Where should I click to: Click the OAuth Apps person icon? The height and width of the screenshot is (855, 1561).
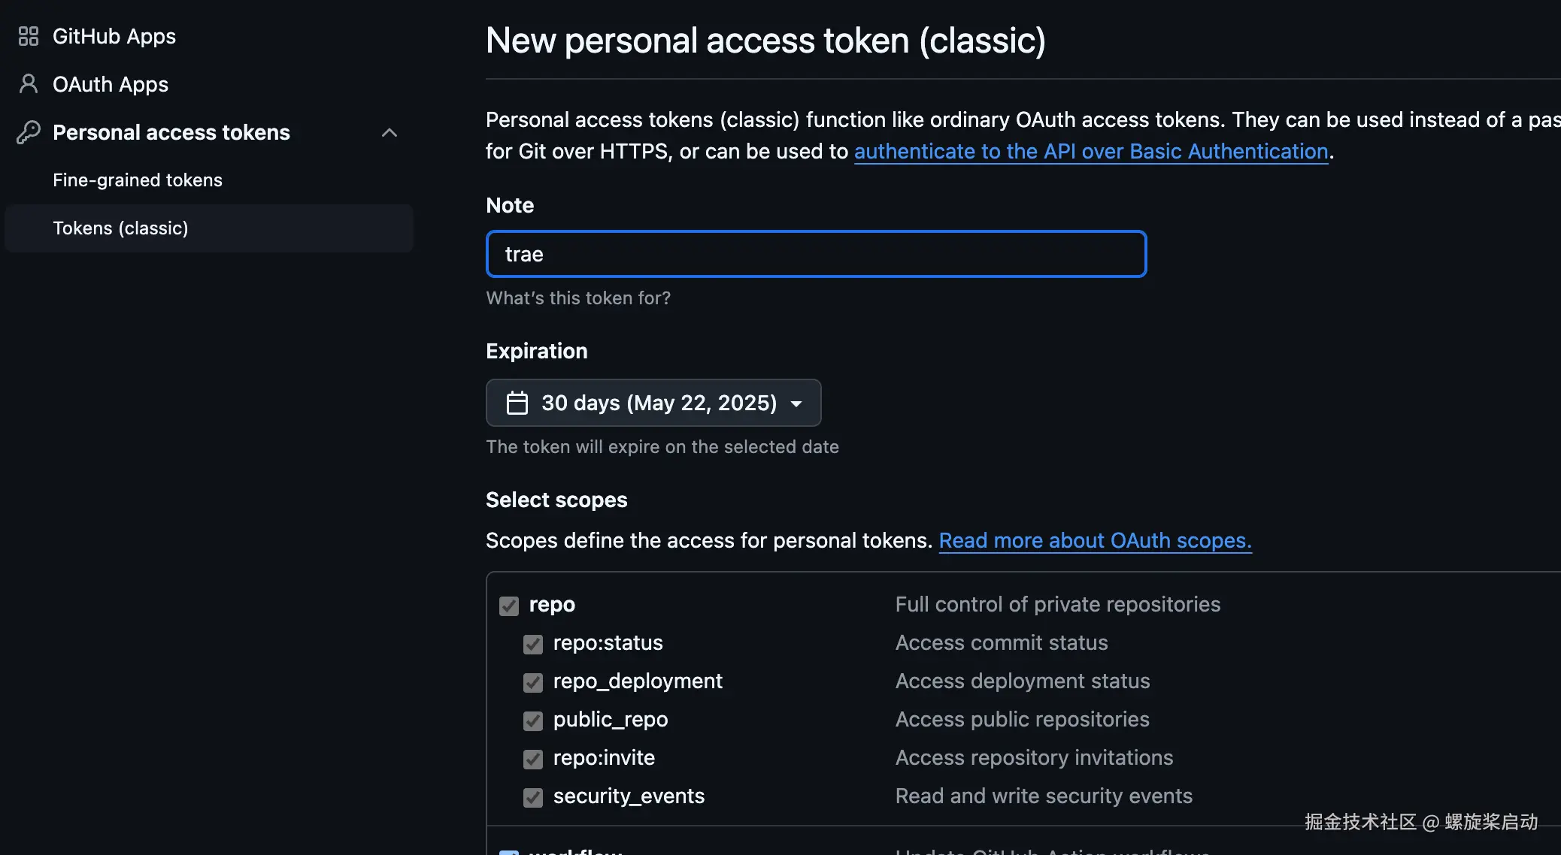tap(29, 84)
